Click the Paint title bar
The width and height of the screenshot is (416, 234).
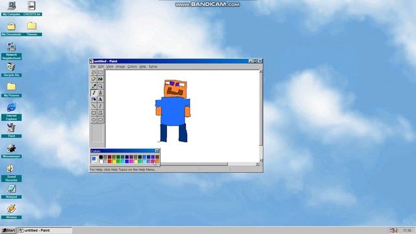pyautogui.click(x=176, y=61)
